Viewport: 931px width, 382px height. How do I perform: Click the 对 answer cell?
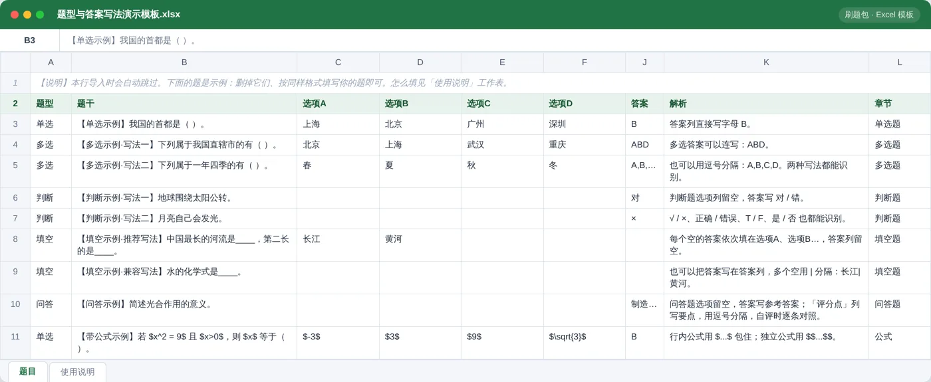click(x=644, y=198)
